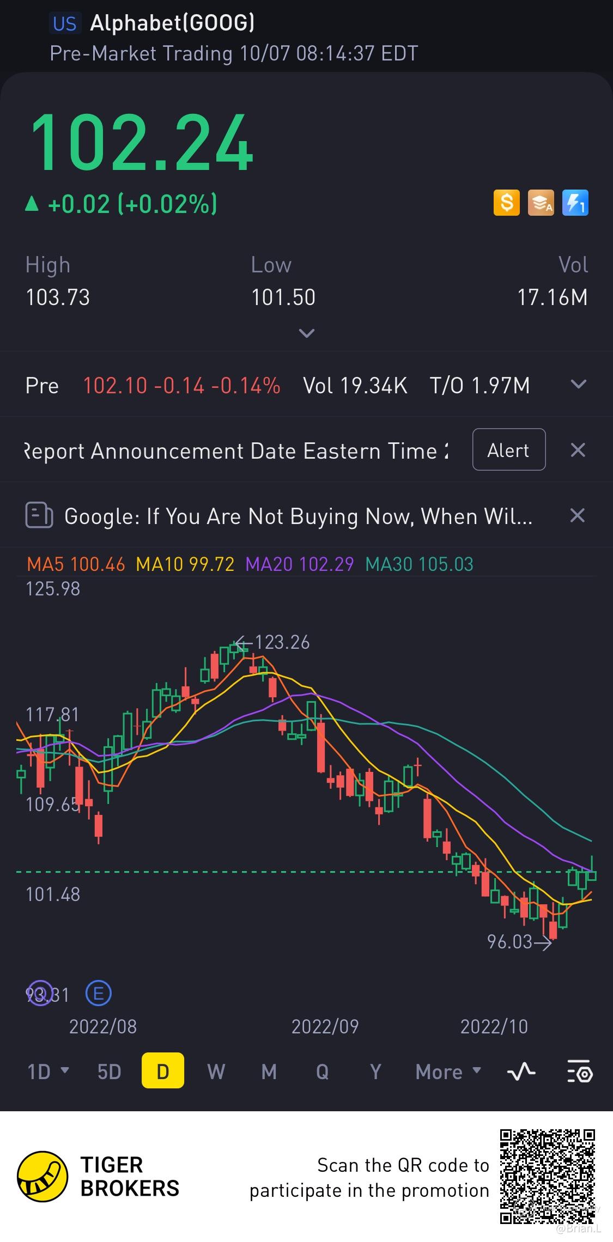Tap the blue lightning bolt badge icon

pos(575,203)
